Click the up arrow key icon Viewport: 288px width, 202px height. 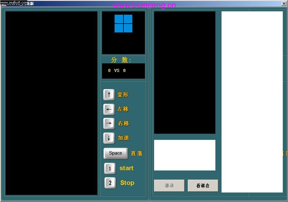tap(109, 95)
